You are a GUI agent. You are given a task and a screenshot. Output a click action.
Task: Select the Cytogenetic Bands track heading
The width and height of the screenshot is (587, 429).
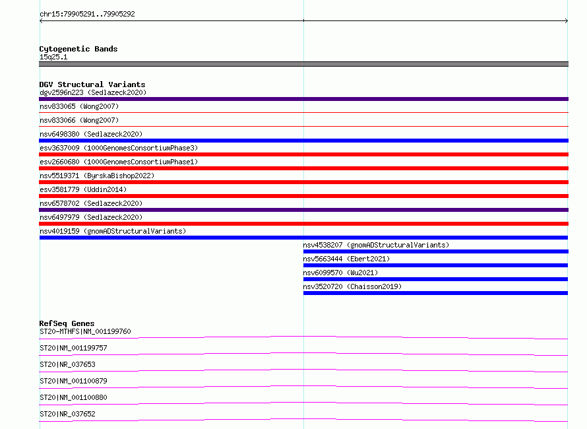[x=78, y=49]
